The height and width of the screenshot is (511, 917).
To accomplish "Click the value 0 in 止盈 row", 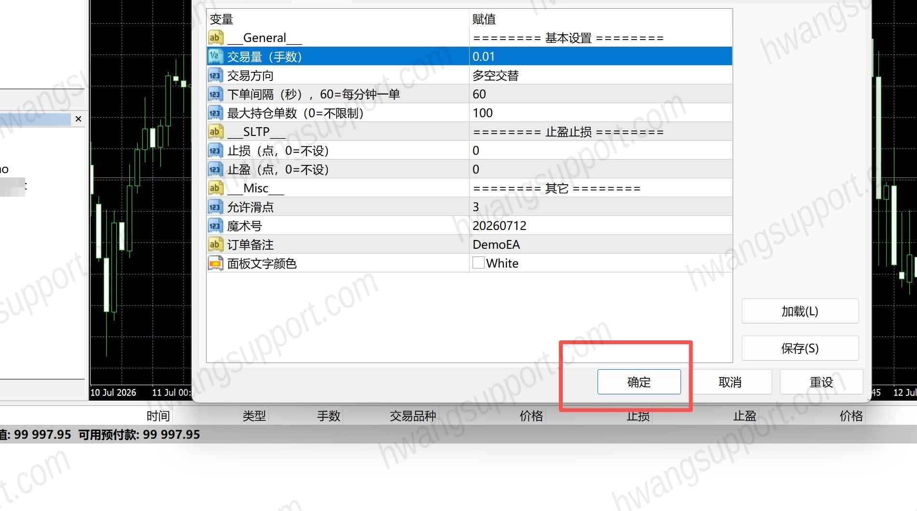I will point(476,169).
